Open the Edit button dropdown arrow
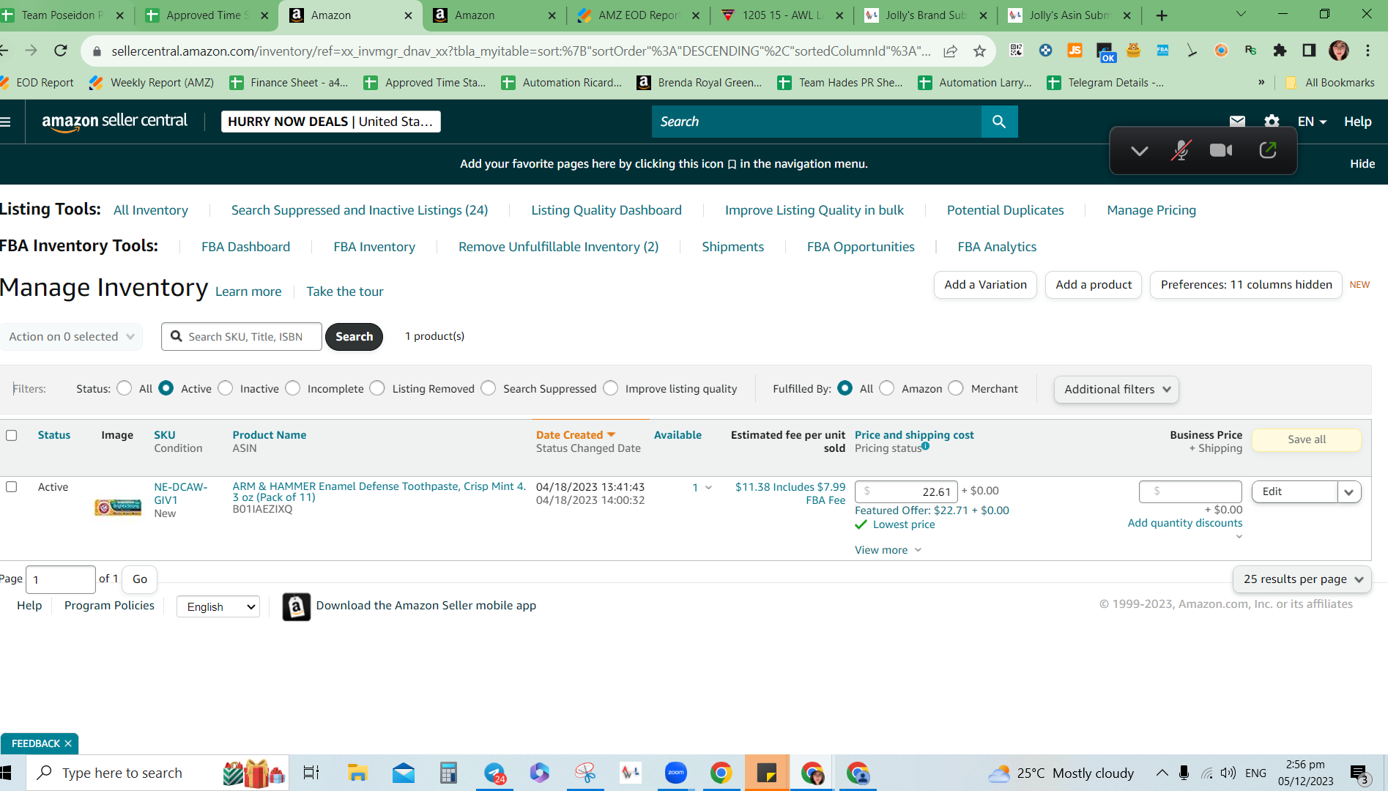Viewport: 1388px width, 791px height. [1349, 491]
